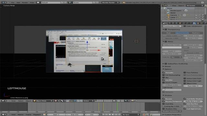Toggle Auto Ray Bias checkbox
The width and height of the screenshot is (207, 116).
[x=185, y=104]
